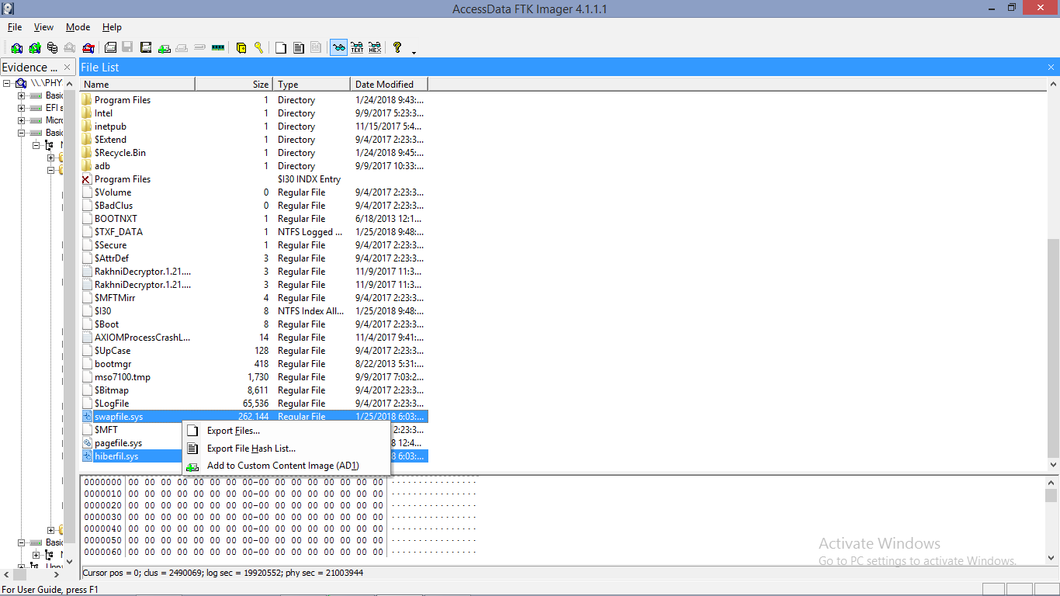The width and height of the screenshot is (1060, 596).
Task: Select hiberfil.sys in the file list
Action: (x=254, y=456)
